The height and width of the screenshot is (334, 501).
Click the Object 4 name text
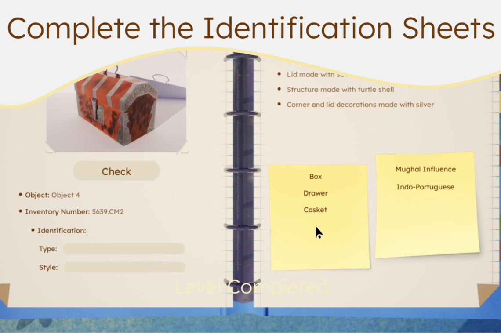pos(65,195)
